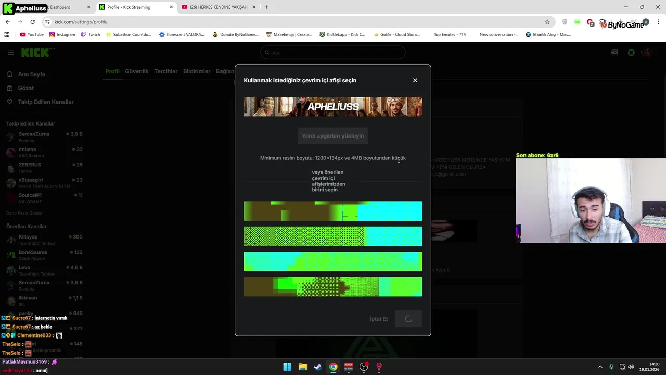Open Steam from taskbar

pyautogui.click(x=318, y=367)
